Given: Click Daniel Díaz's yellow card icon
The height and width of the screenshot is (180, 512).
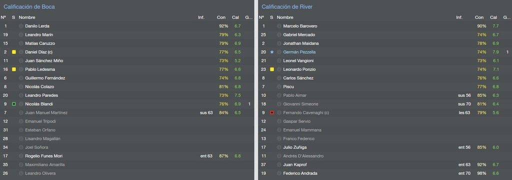Looking at the screenshot, I should tap(13, 52).
